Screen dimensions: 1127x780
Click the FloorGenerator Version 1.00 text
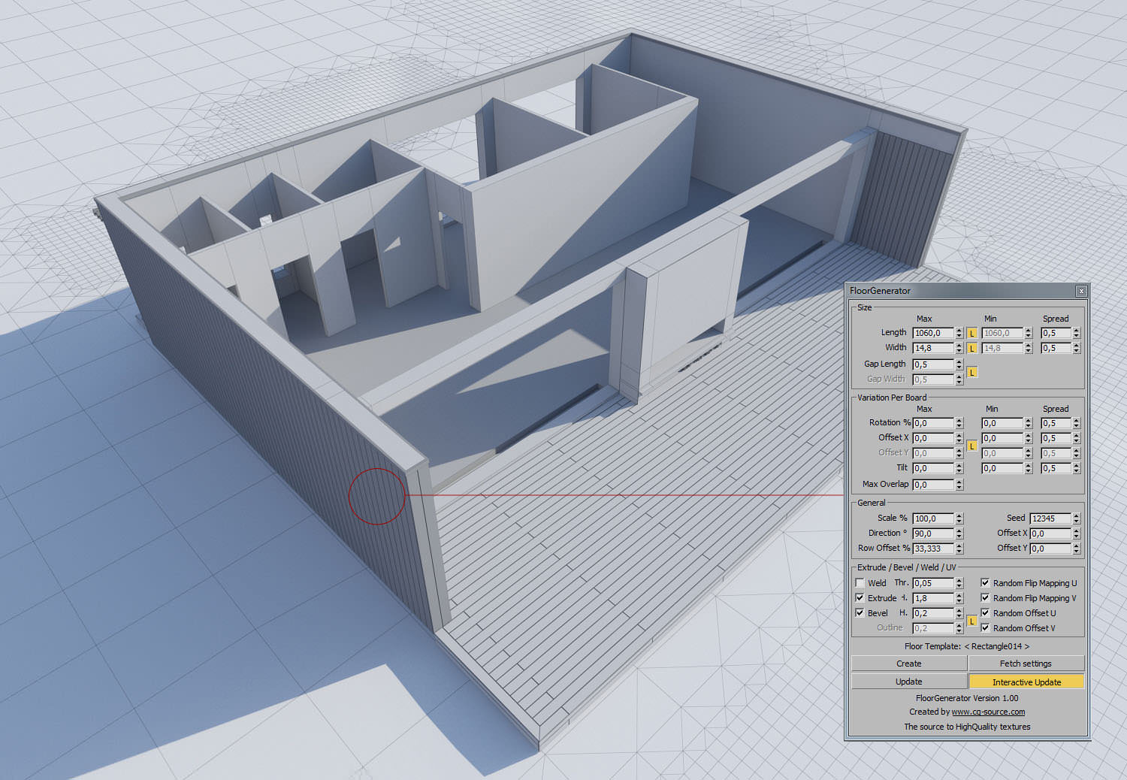tap(967, 698)
